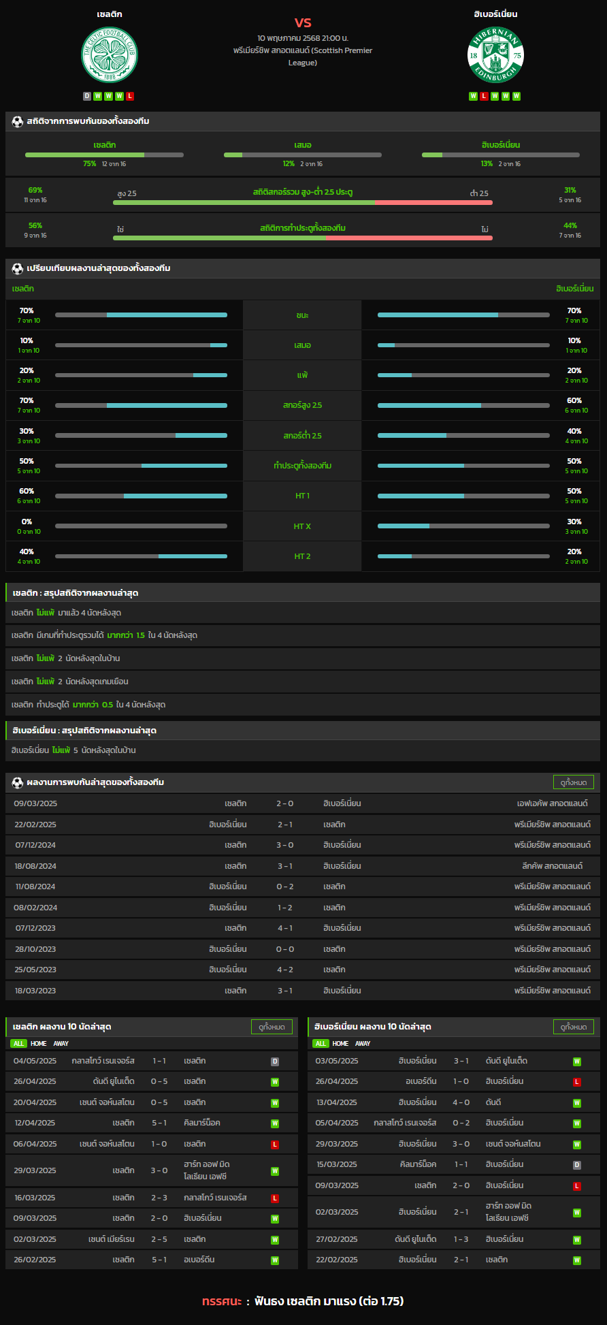The height and width of the screenshot is (1325, 607).
Task: Click the Hibernian Edinburgh crest
Action: pyautogui.click(x=495, y=54)
